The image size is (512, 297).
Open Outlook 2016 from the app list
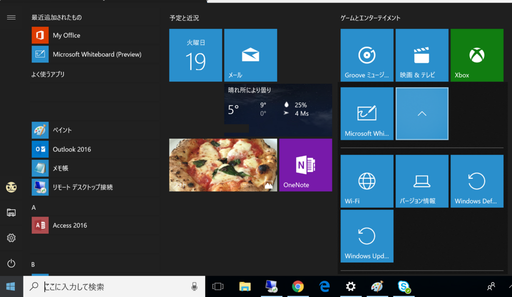tap(95, 149)
